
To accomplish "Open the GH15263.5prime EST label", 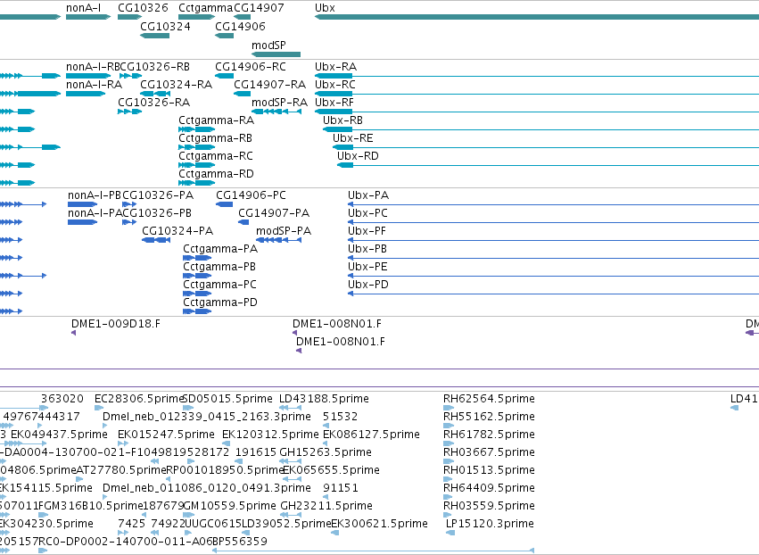I will point(326,452).
